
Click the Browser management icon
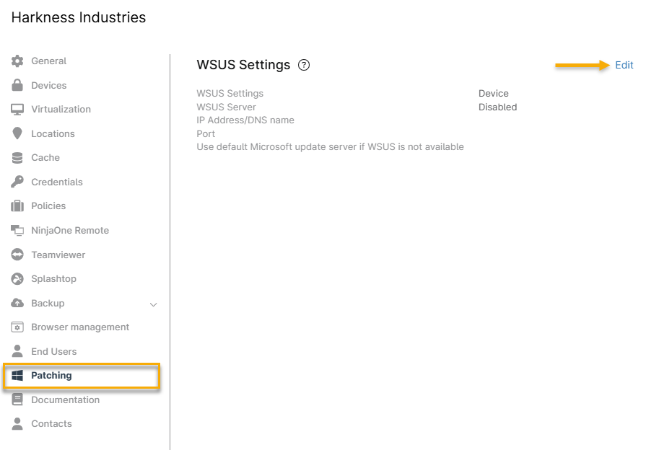tap(17, 327)
